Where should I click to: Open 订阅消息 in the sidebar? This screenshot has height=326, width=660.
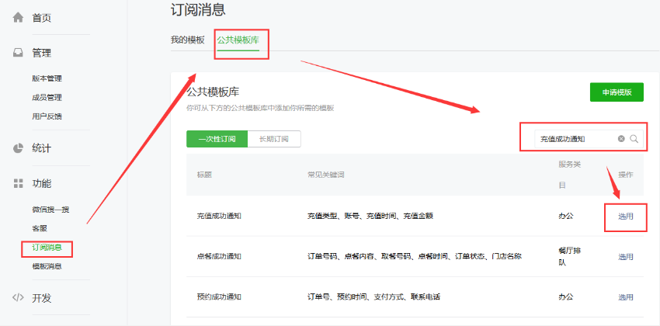tap(47, 248)
